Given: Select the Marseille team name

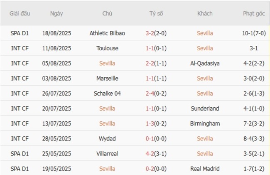Looking at the screenshot, I should (107, 79).
